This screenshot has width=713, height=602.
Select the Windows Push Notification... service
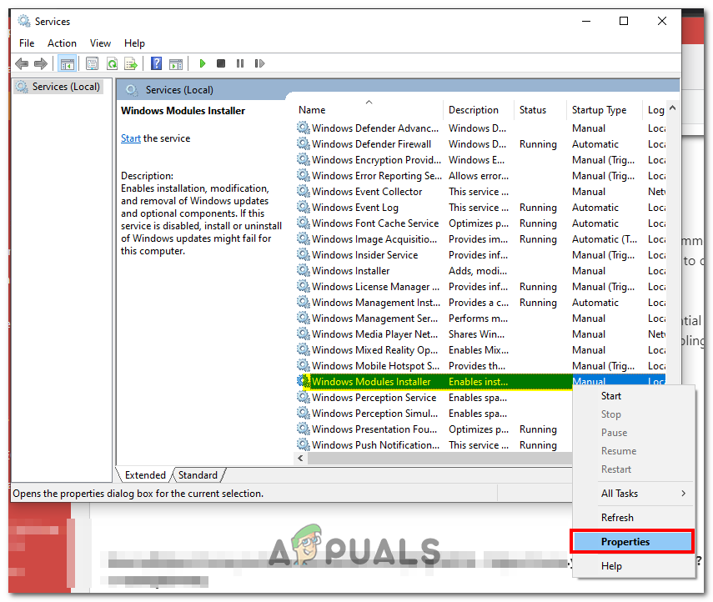click(x=434, y=444)
